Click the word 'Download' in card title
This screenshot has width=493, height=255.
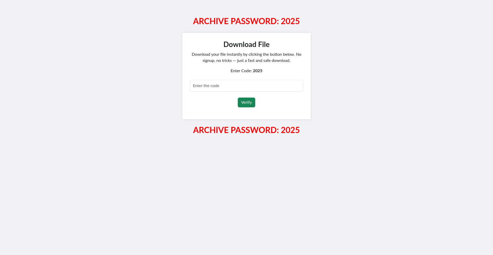point(240,44)
